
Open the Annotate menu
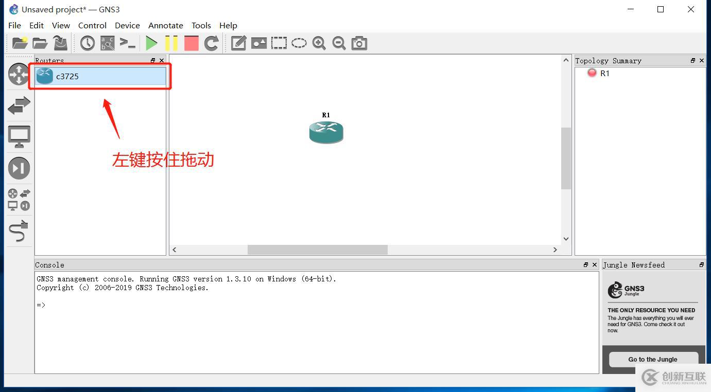click(166, 25)
